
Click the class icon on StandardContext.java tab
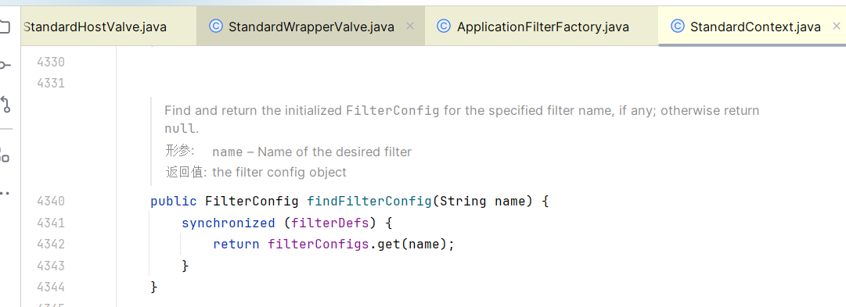[x=677, y=26]
